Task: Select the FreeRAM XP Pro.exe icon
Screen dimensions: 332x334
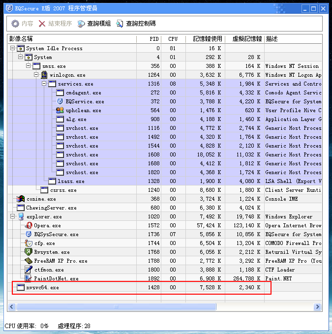Action: 29,261
